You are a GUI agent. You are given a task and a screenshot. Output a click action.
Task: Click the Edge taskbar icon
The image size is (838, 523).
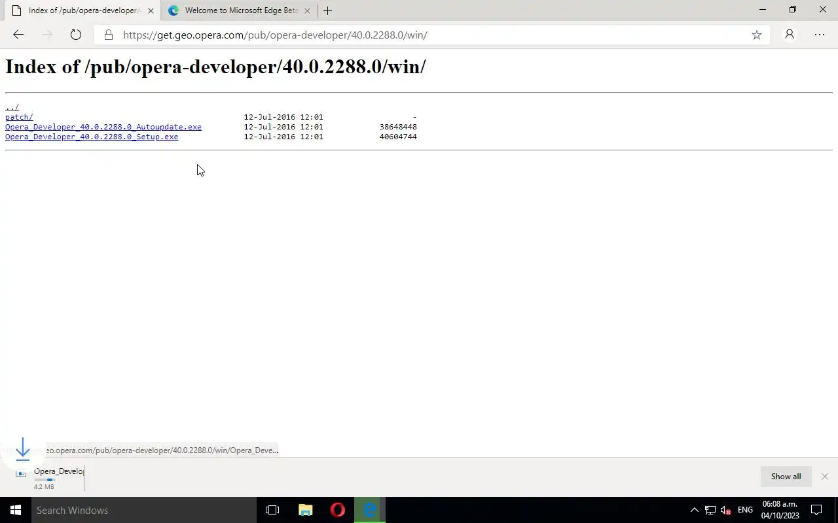click(x=370, y=510)
